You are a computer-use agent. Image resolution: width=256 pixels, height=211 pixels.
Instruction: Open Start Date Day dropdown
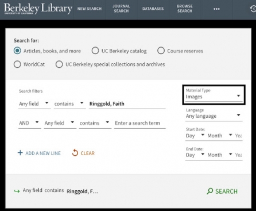coord(195,136)
